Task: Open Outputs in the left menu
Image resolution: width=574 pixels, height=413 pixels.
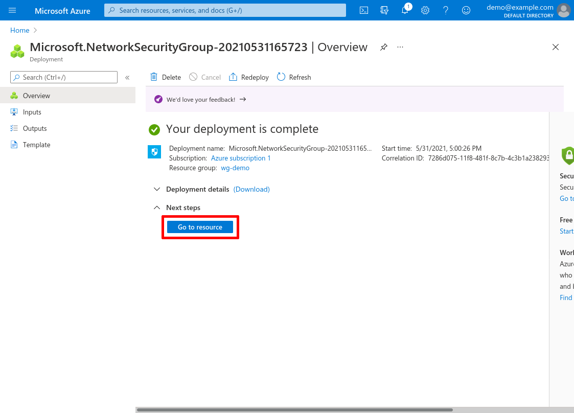Action: pos(67,128)
